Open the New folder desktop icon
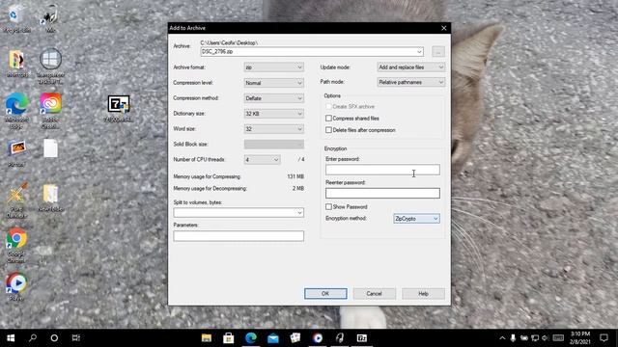 tap(50, 198)
